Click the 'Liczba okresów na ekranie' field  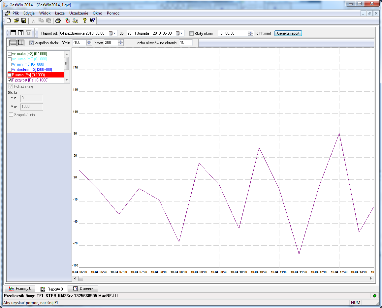click(x=186, y=43)
